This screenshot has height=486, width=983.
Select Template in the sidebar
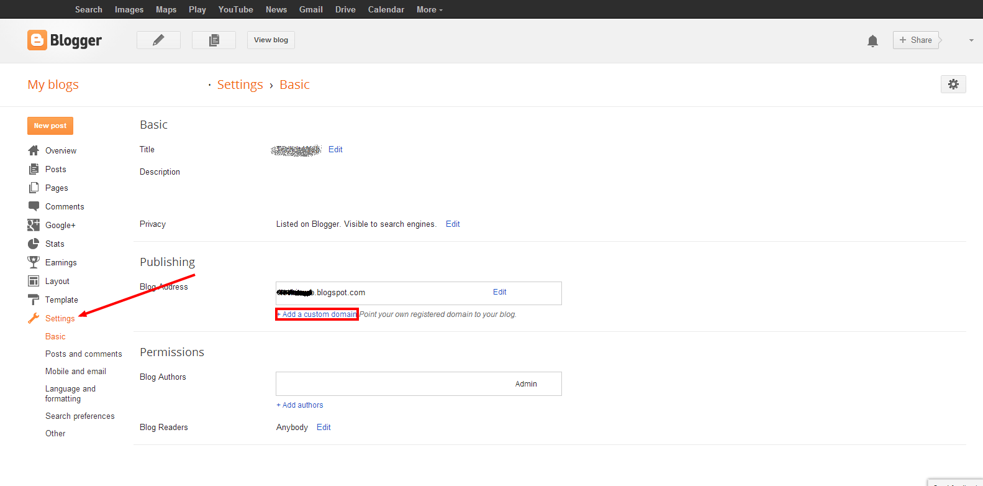(x=61, y=300)
